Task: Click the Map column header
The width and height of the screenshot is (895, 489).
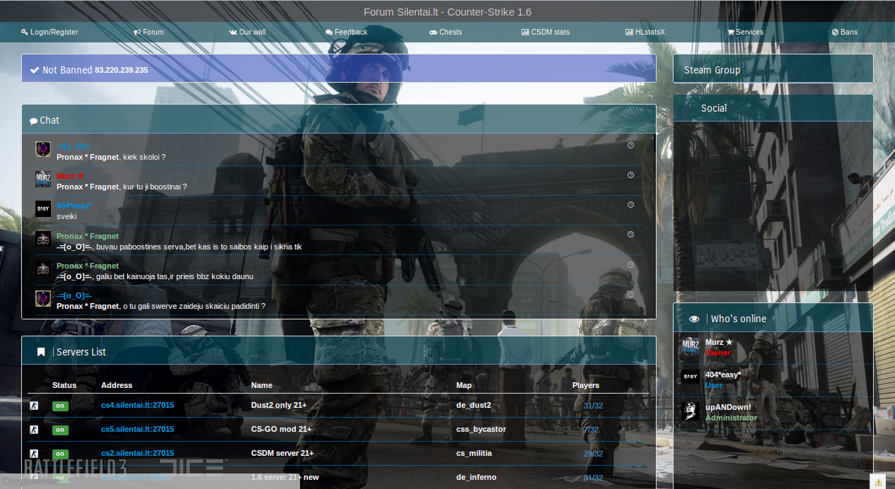Action: coord(464,385)
